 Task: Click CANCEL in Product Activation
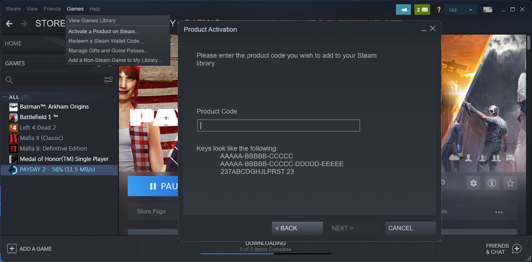410,228
